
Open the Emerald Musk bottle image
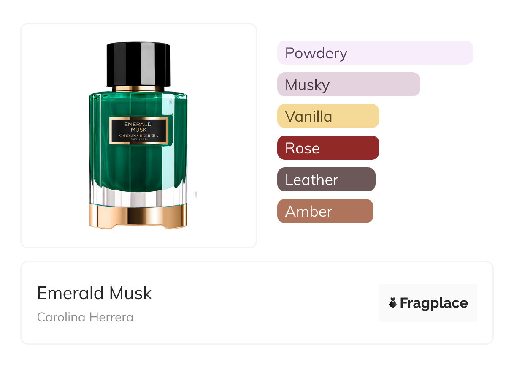(x=138, y=135)
